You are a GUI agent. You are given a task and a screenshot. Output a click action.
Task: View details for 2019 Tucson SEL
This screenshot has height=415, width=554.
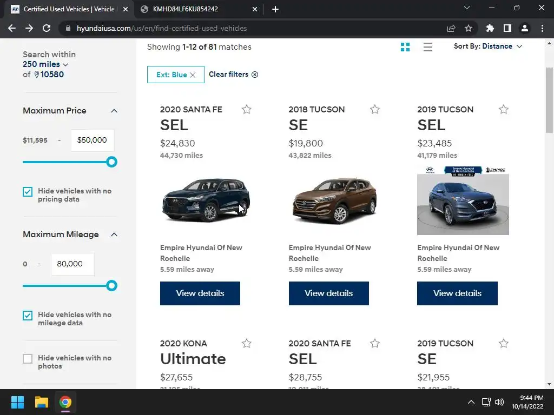pyautogui.click(x=457, y=293)
